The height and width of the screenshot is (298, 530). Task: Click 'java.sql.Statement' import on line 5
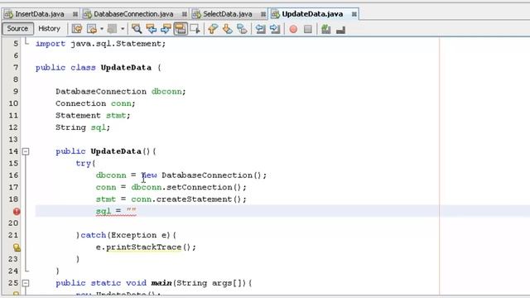pos(116,44)
